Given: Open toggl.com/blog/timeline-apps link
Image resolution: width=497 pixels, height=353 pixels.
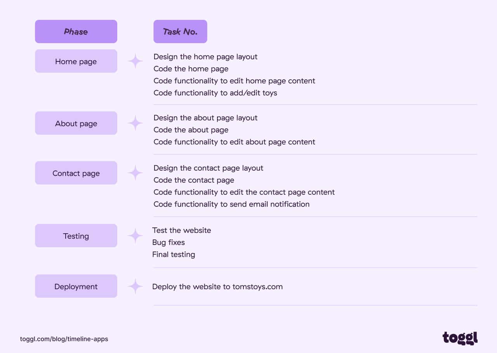Looking at the screenshot, I should point(64,339).
